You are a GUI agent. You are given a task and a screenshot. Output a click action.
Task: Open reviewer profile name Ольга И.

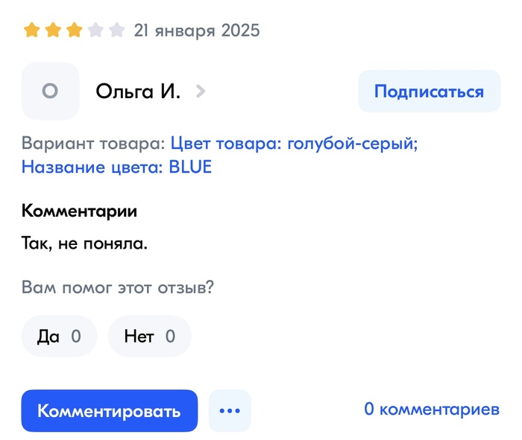tap(138, 92)
